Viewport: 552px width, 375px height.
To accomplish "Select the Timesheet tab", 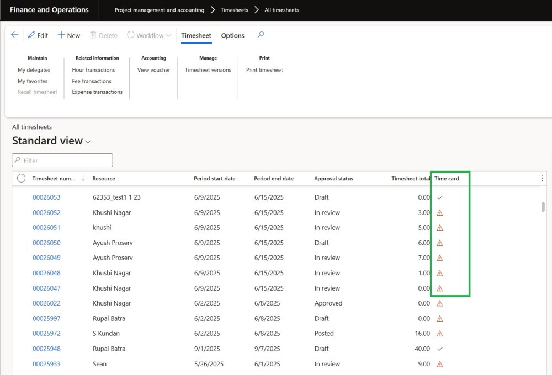I will coord(196,35).
